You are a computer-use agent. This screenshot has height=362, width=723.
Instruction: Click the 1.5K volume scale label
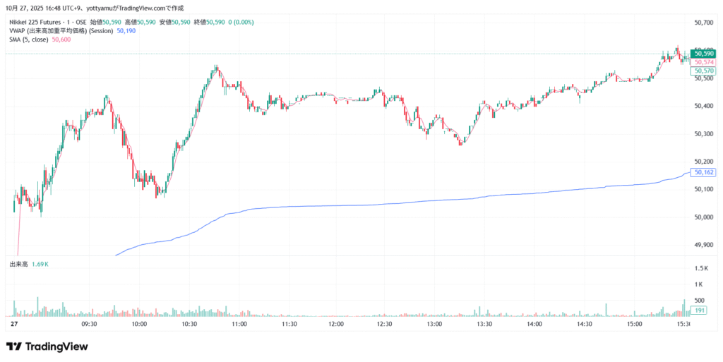701,269
